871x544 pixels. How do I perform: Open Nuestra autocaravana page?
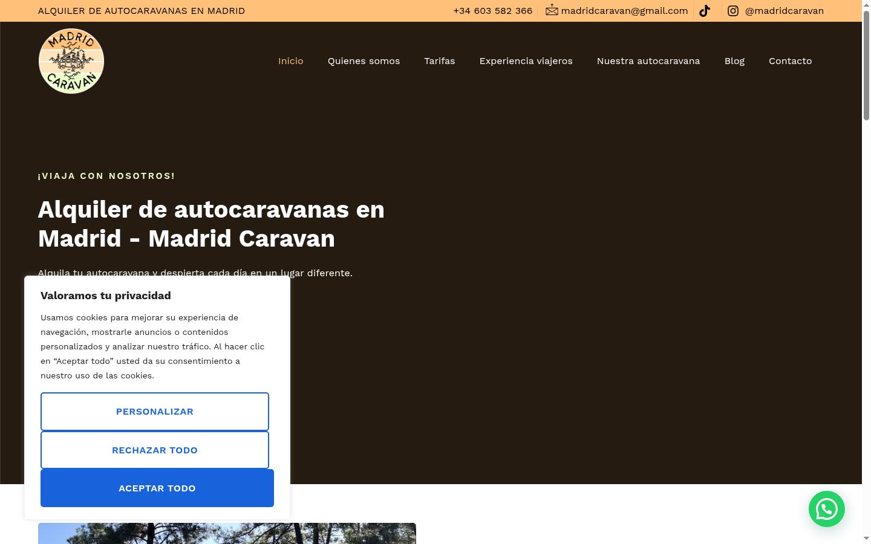[x=648, y=61]
